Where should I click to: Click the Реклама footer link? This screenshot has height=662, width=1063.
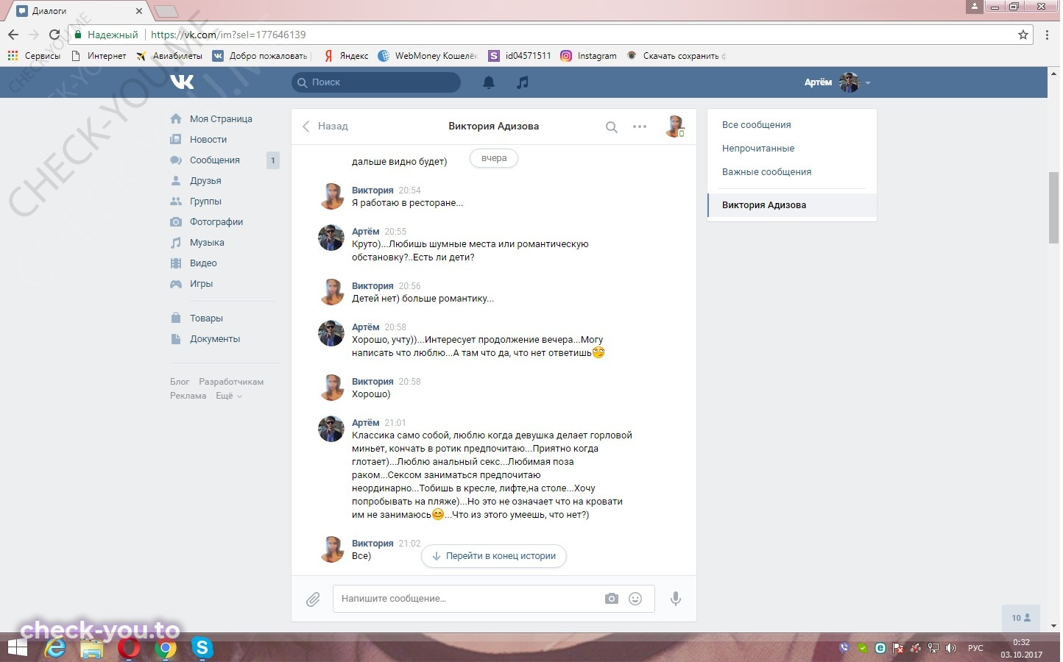(x=188, y=396)
